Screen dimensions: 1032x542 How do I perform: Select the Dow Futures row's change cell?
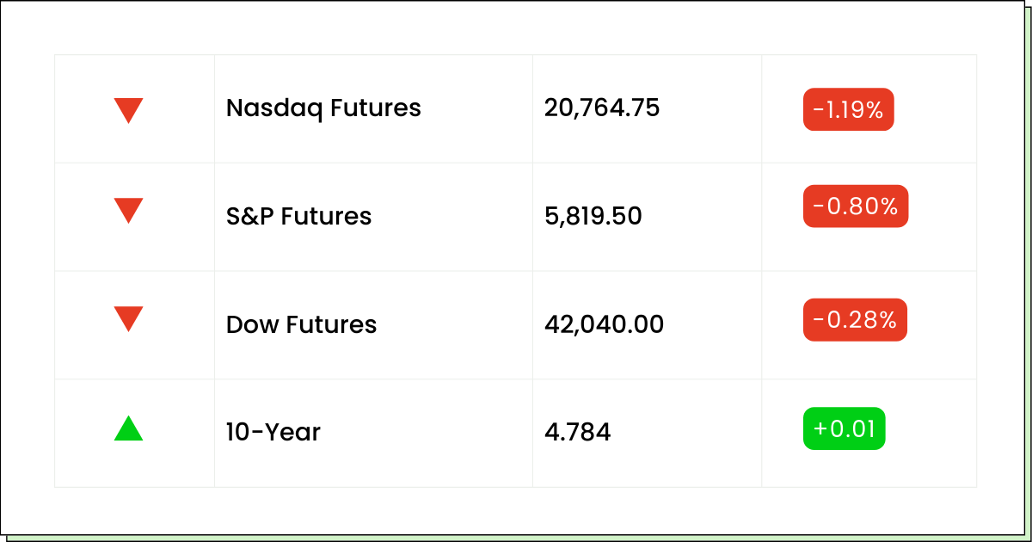pos(869,325)
